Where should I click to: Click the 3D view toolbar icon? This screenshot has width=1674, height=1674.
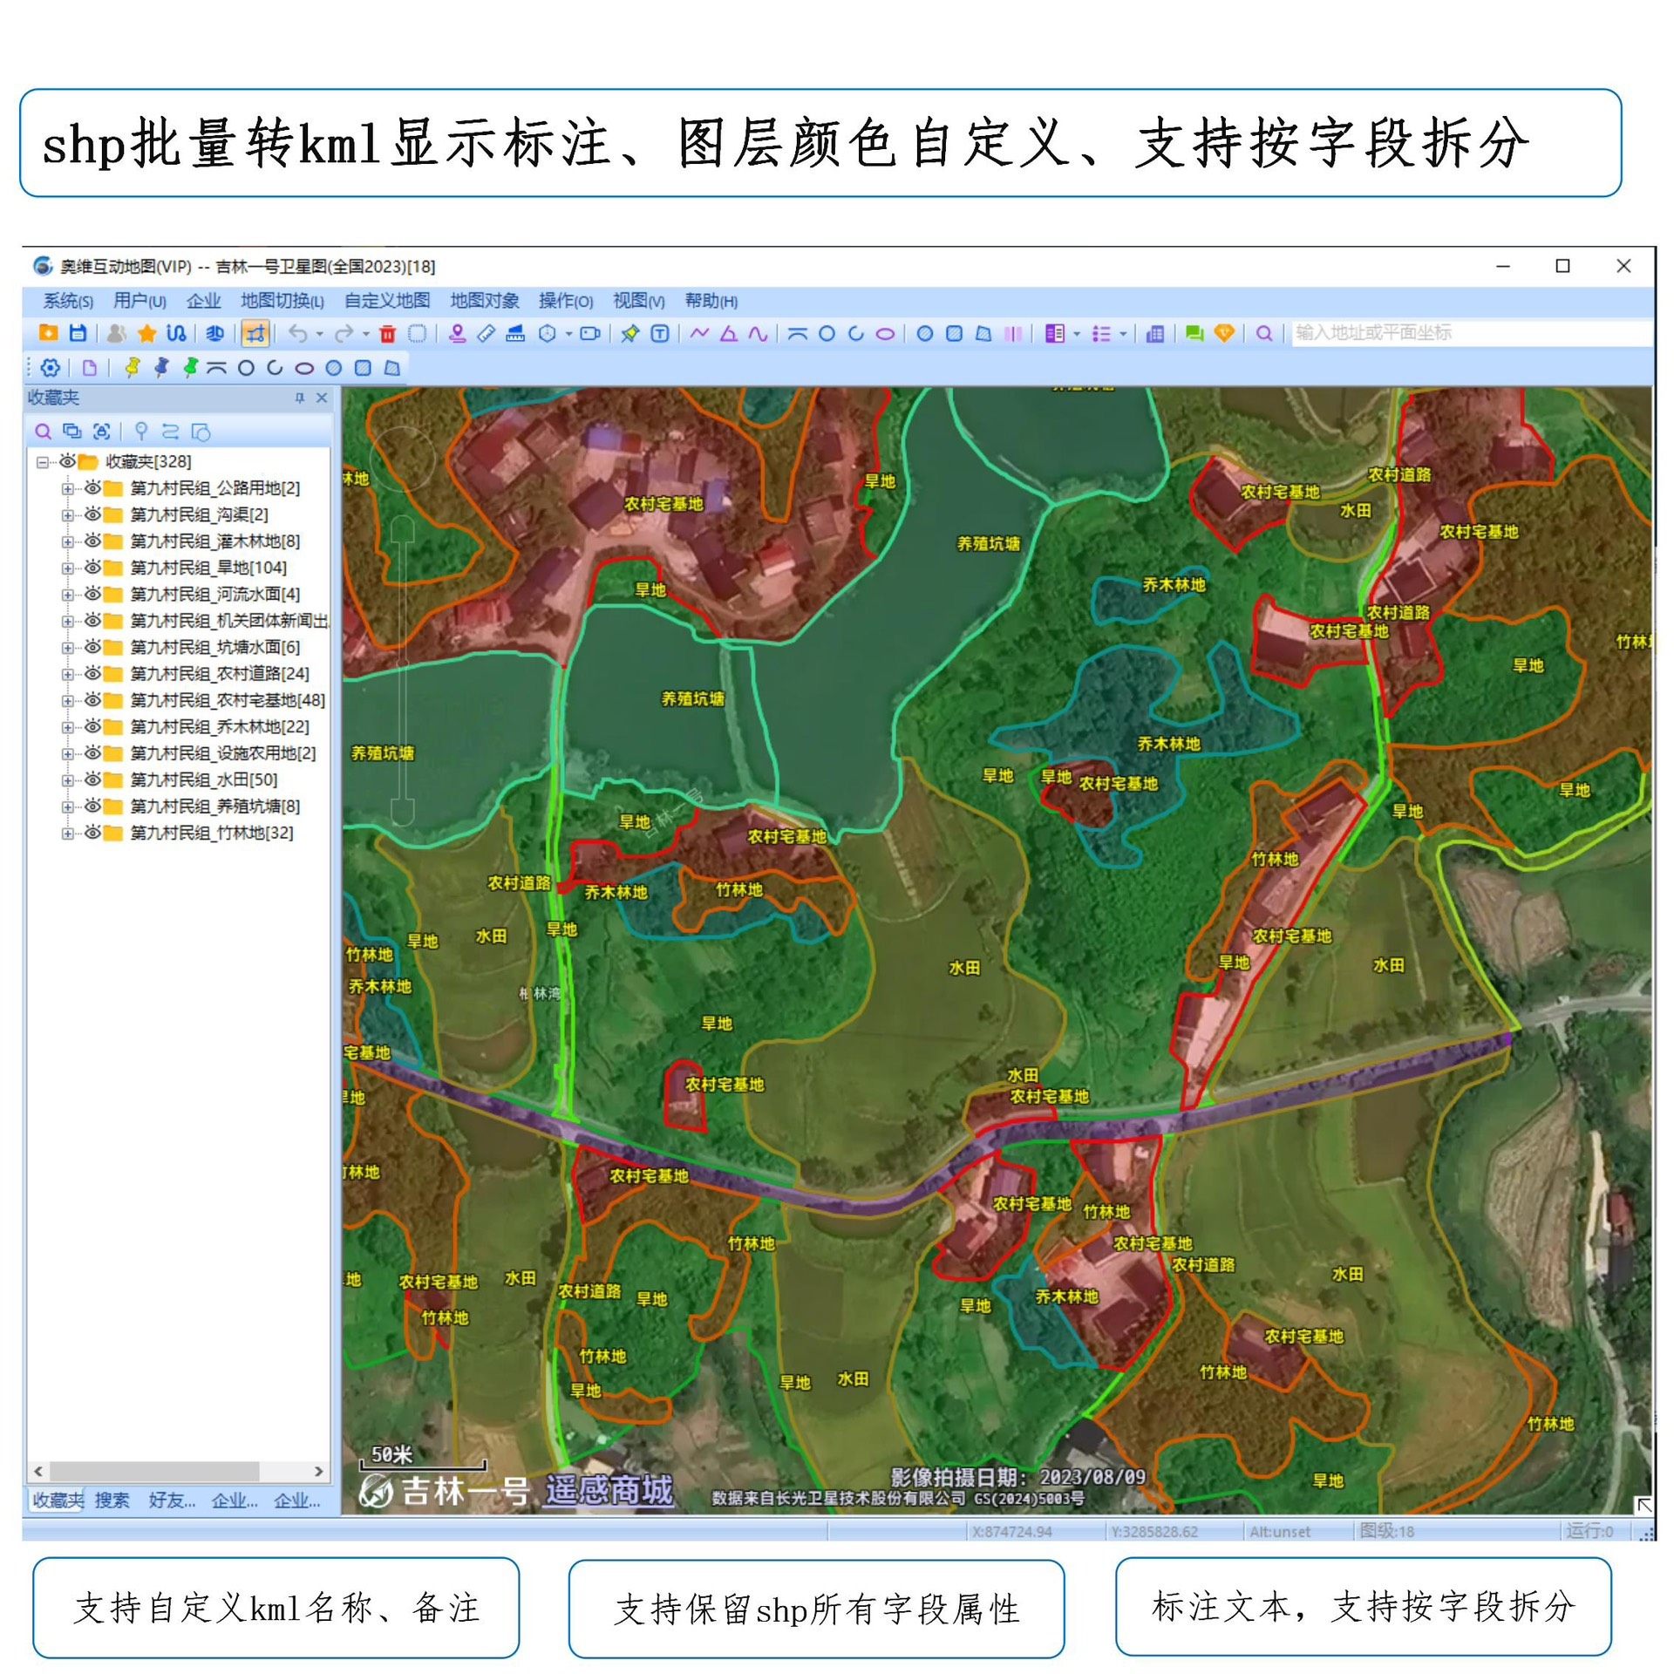[214, 333]
